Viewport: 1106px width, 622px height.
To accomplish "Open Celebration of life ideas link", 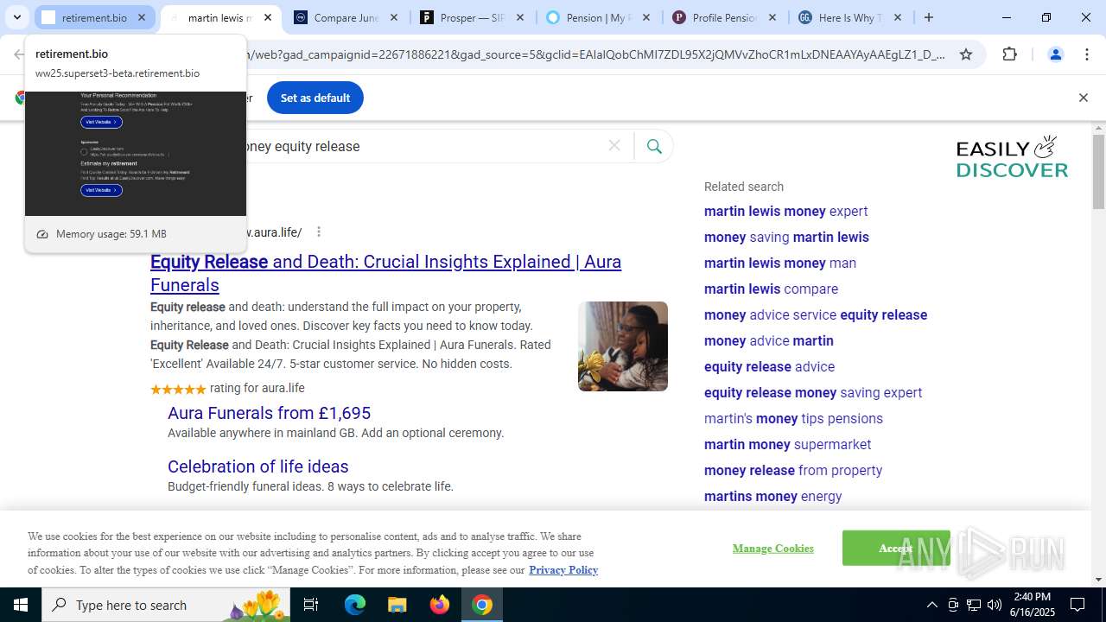I will 257,466.
